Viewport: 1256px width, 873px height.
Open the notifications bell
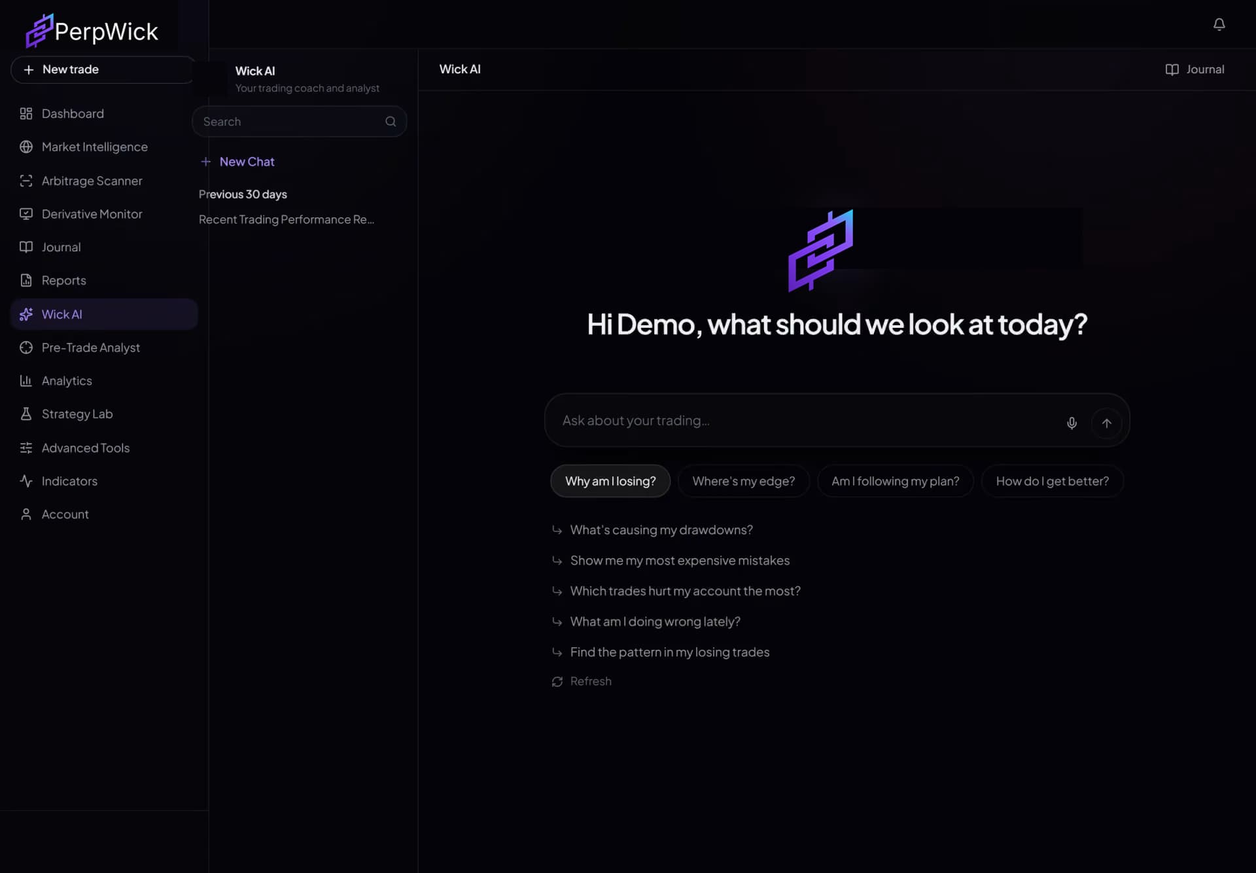click(1219, 24)
